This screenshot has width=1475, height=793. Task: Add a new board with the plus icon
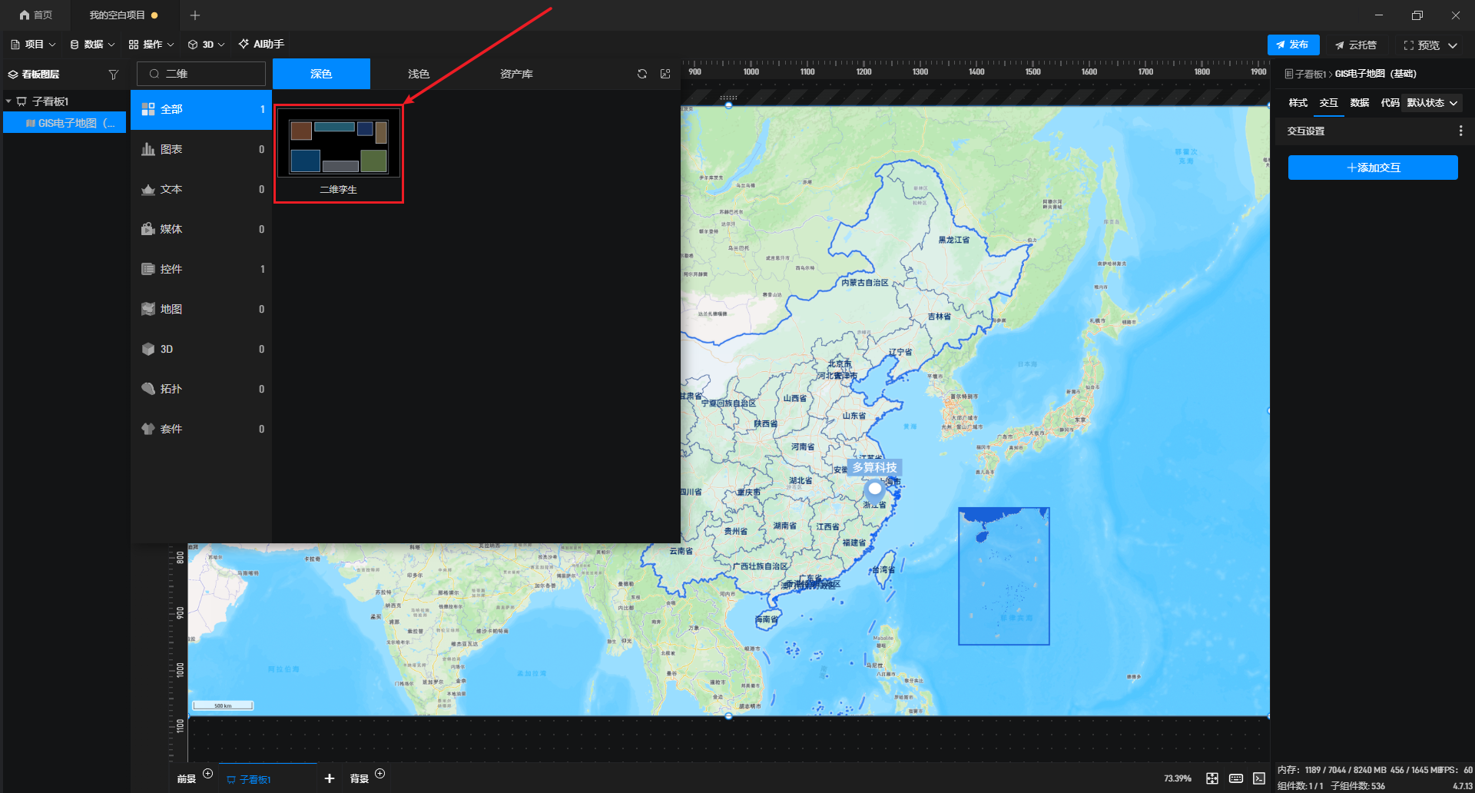click(330, 778)
